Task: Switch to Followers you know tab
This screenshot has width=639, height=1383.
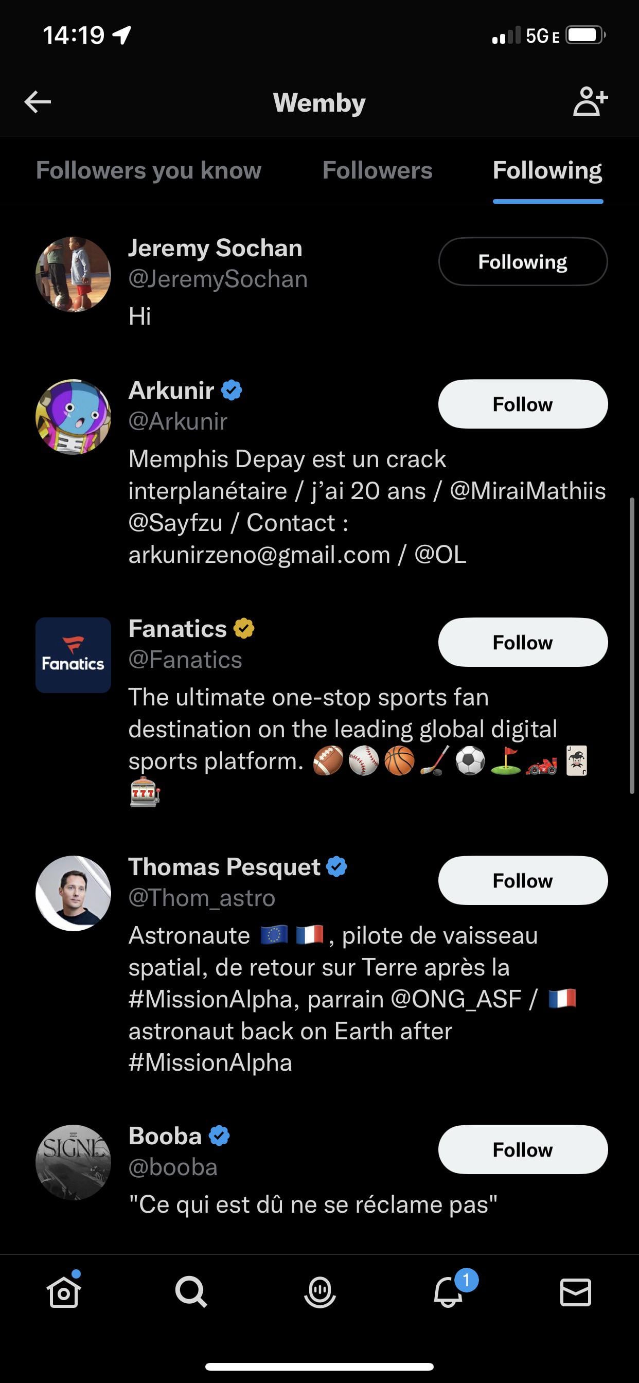Action: click(x=148, y=170)
